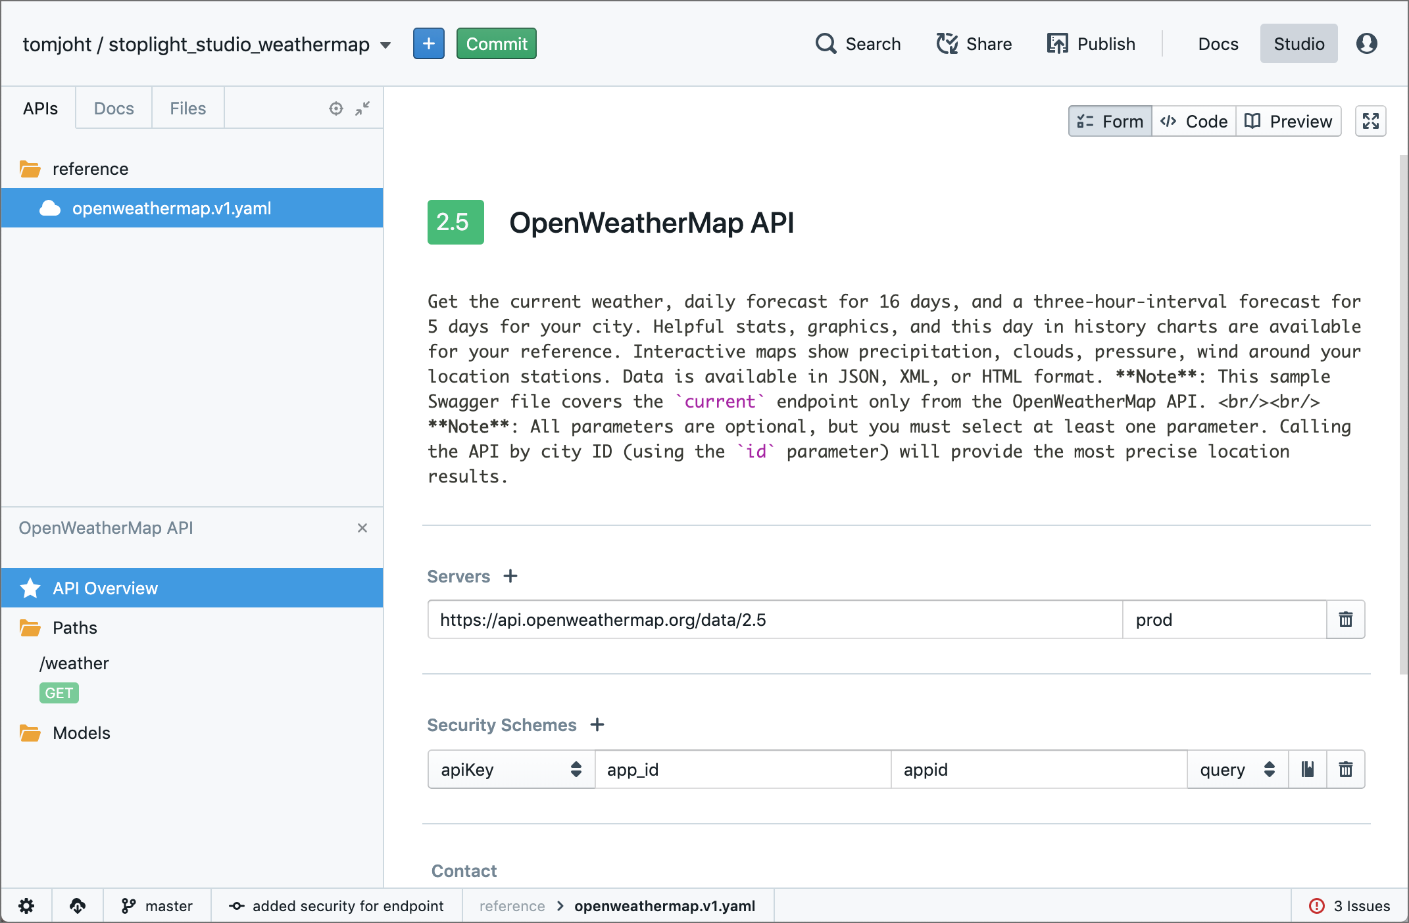The image size is (1409, 923).
Task: Click the security scheme description book icon
Action: [1308, 769]
